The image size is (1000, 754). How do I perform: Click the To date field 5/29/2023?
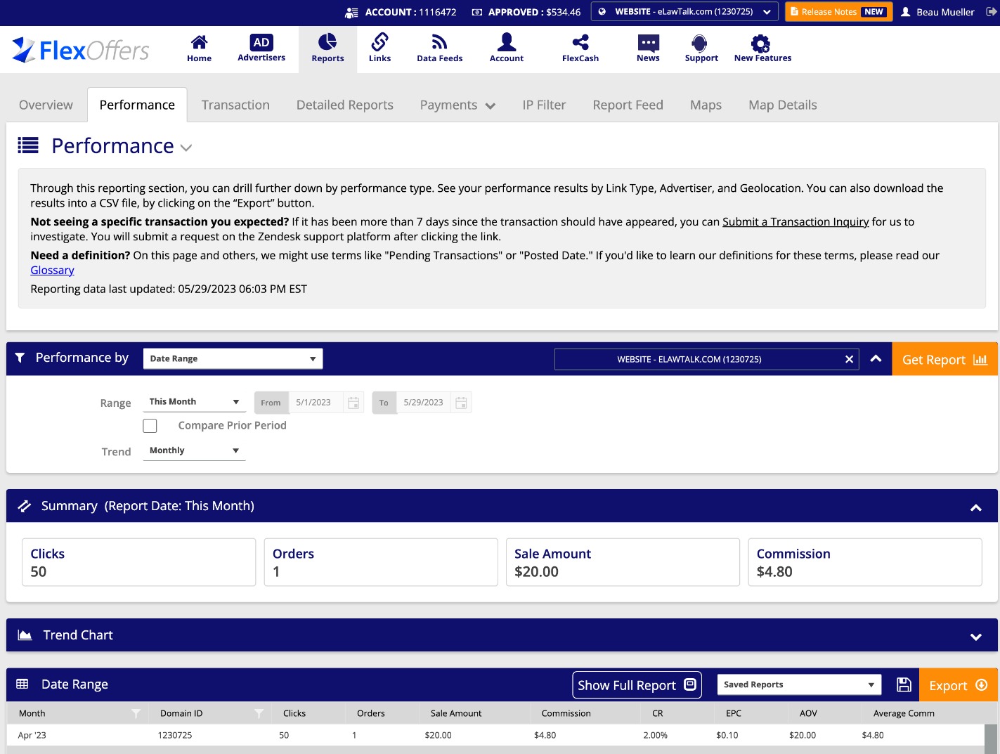pyautogui.click(x=423, y=403)
